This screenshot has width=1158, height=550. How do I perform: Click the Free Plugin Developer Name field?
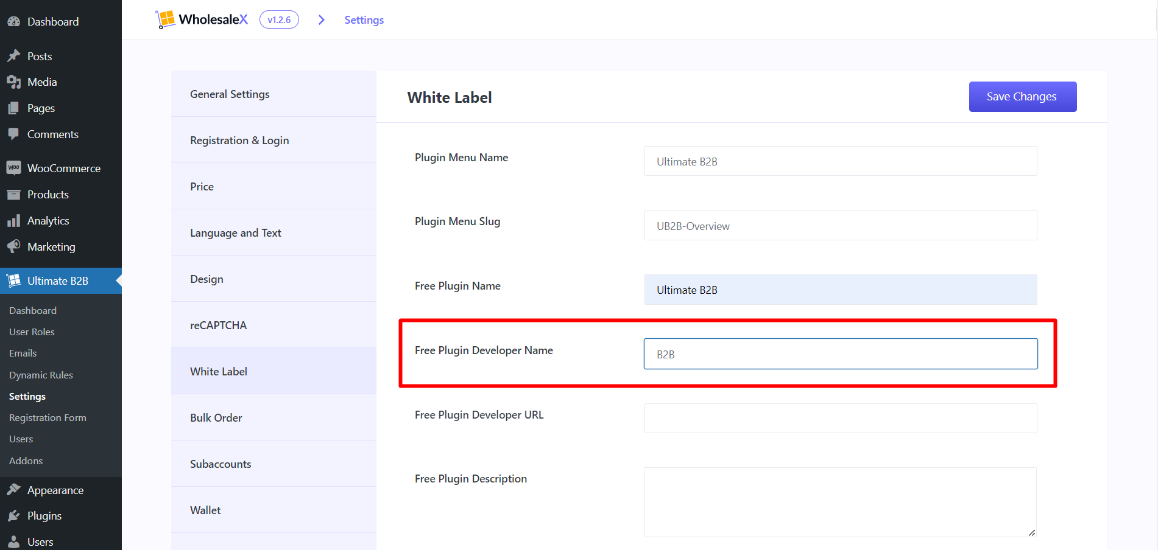(x=841, y=354)
